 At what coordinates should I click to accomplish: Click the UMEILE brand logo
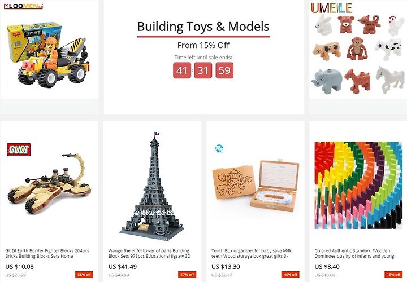point(331,8)
